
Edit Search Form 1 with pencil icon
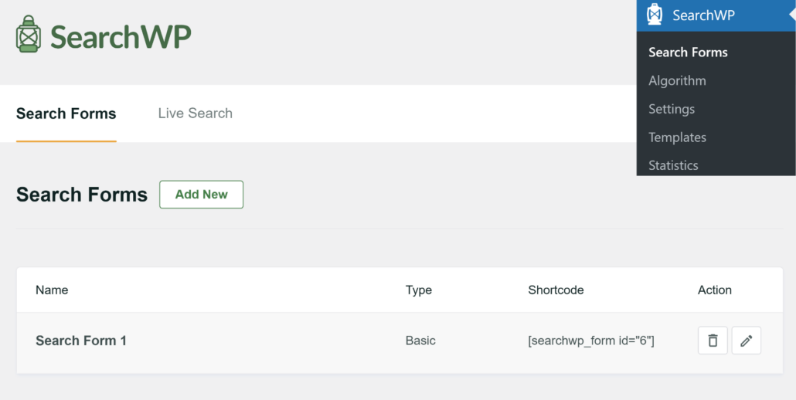click(747, 341)
